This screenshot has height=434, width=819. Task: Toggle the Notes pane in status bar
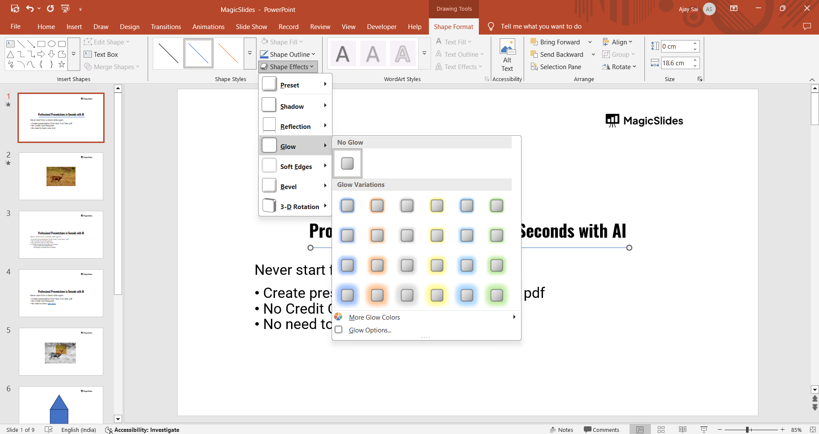[561, 430]
